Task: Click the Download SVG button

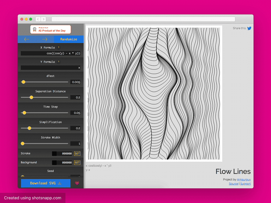Action: coord(46,183)
